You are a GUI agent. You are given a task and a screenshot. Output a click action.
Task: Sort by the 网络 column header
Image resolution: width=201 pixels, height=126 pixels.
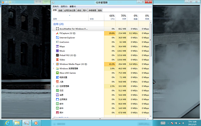point(144,17)
